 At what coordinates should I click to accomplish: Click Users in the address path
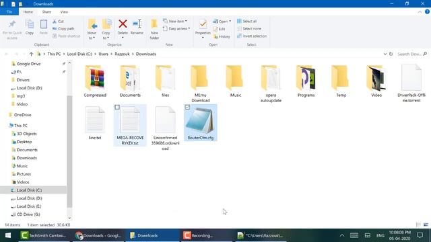point(103,54)
